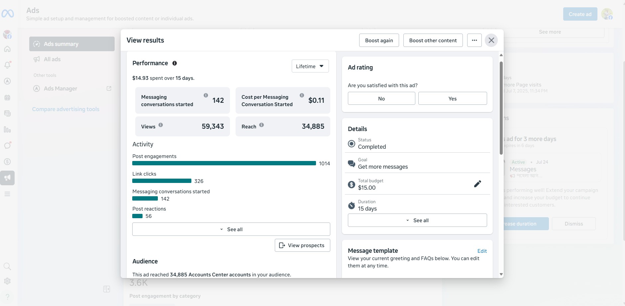The width and height of the screenshot is (625, 306).
Task: Click the search icon in left sidebar
Action: point(7,266)
